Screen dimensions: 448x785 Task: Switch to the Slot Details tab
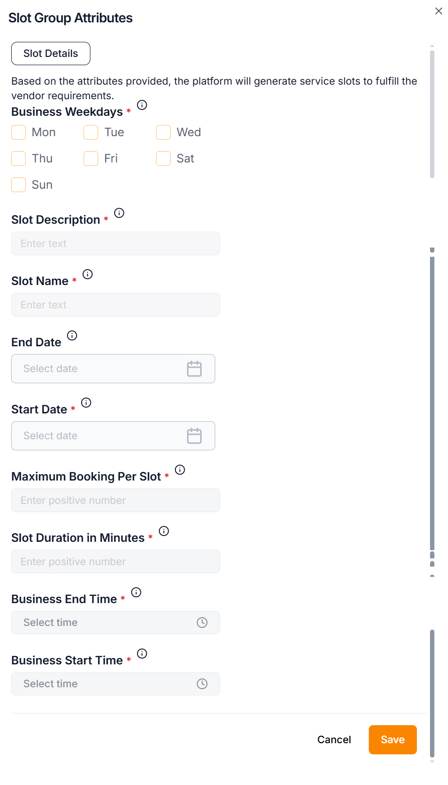tap(51, 54)
